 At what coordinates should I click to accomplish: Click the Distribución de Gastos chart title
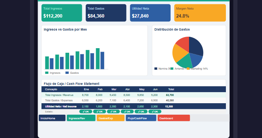click(172, 29)
